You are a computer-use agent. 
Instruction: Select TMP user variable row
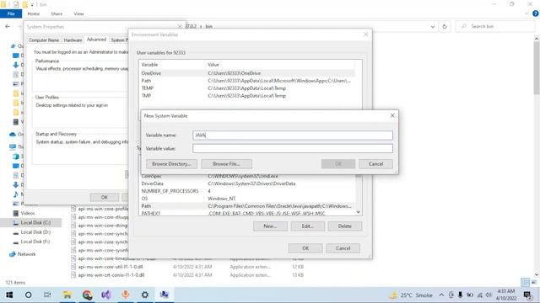point(247,96)
